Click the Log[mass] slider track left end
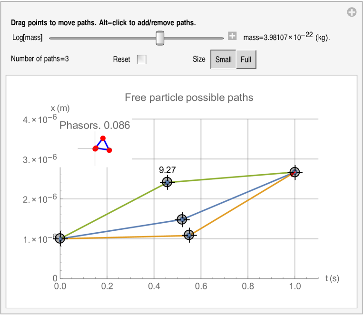 (51, 38)
